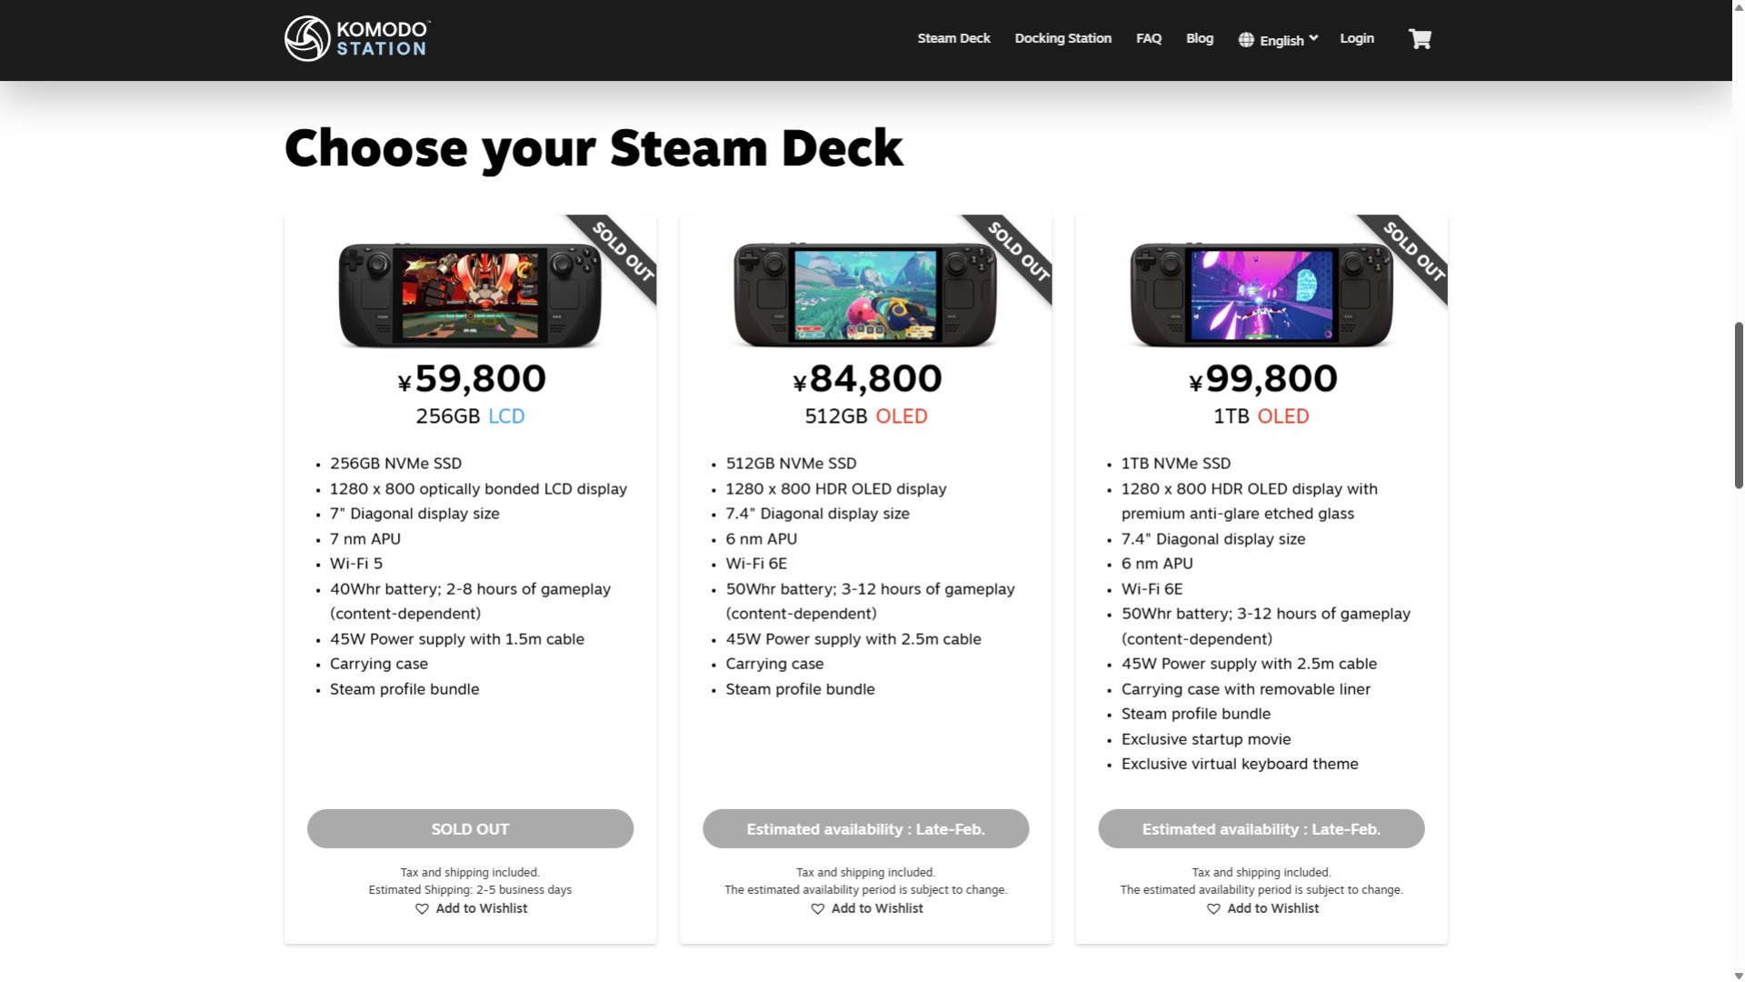The image size is (1745, 982).
Task: Open the Docking Station page
Action: click(x=1062, y=38)
